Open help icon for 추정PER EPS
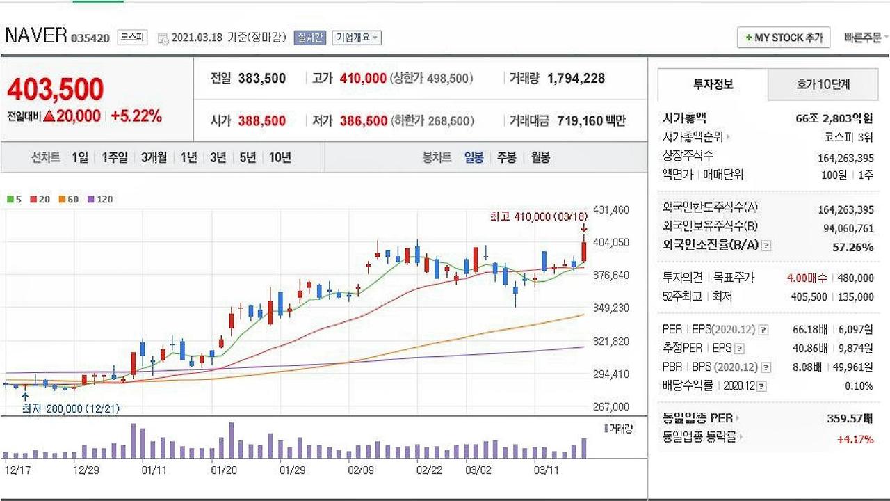890x501 pixels. point(739,348)
